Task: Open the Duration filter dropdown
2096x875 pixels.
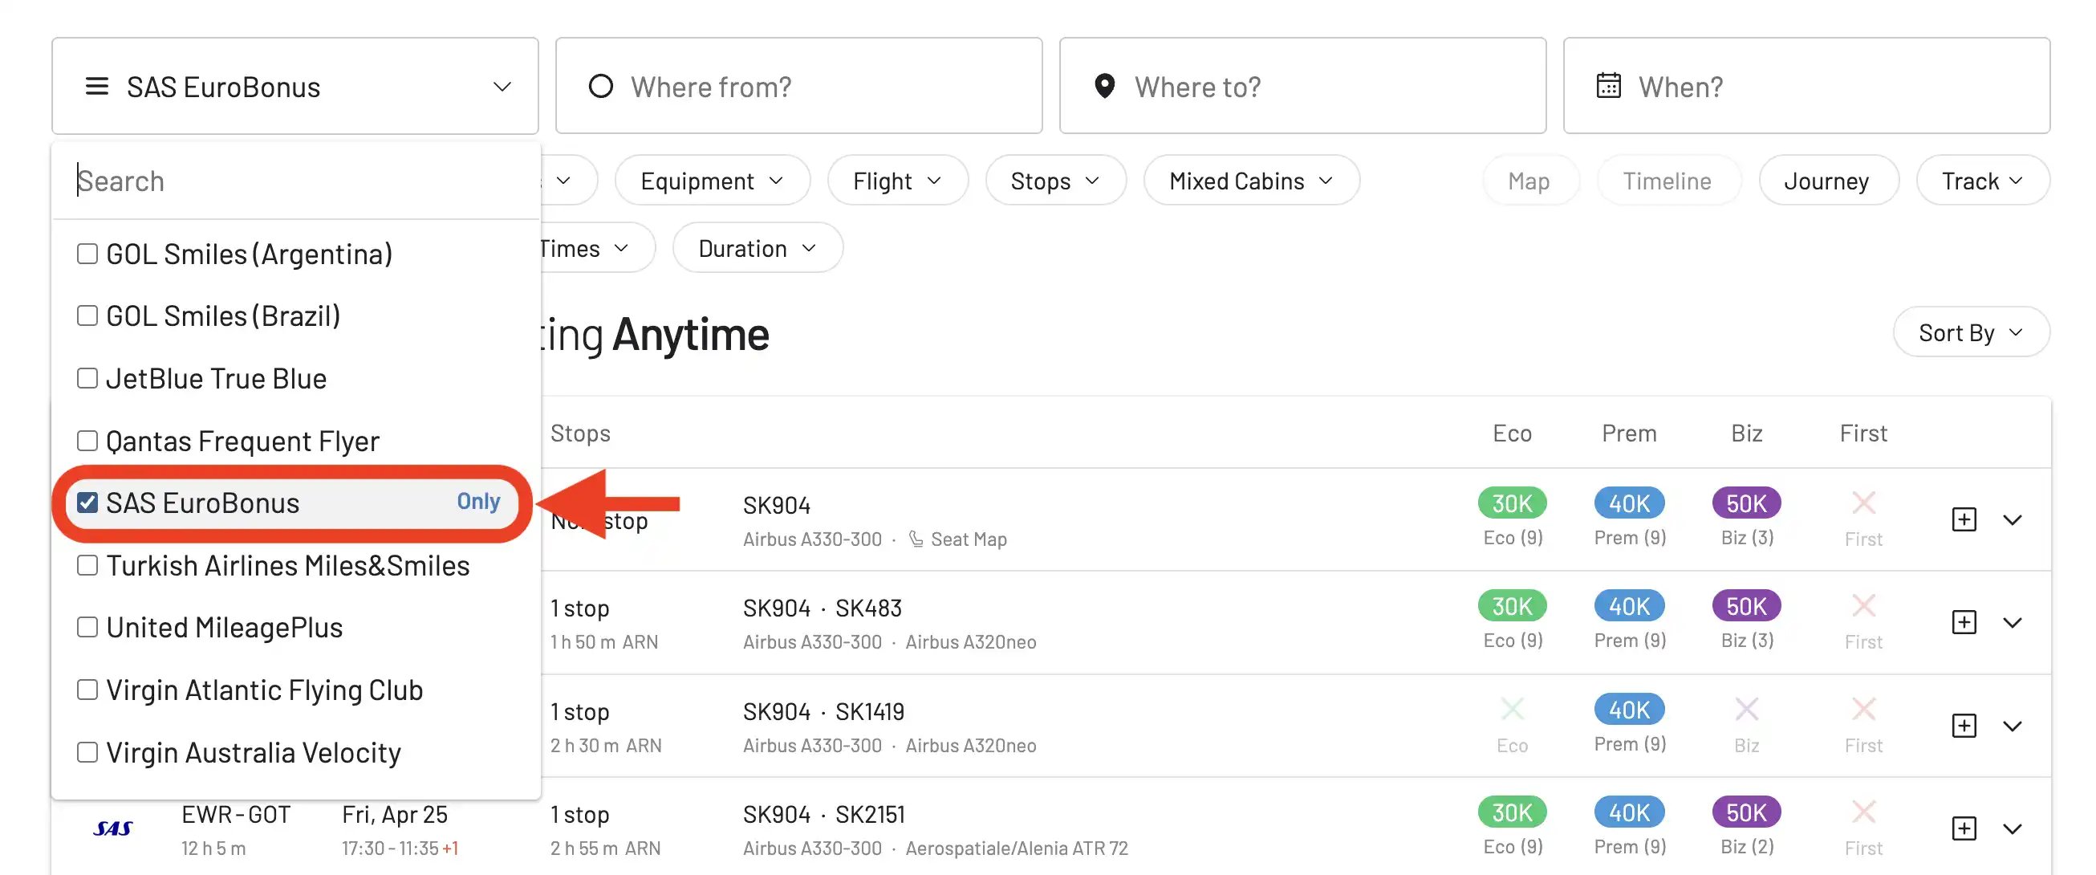Action: (x=758, y=248)
